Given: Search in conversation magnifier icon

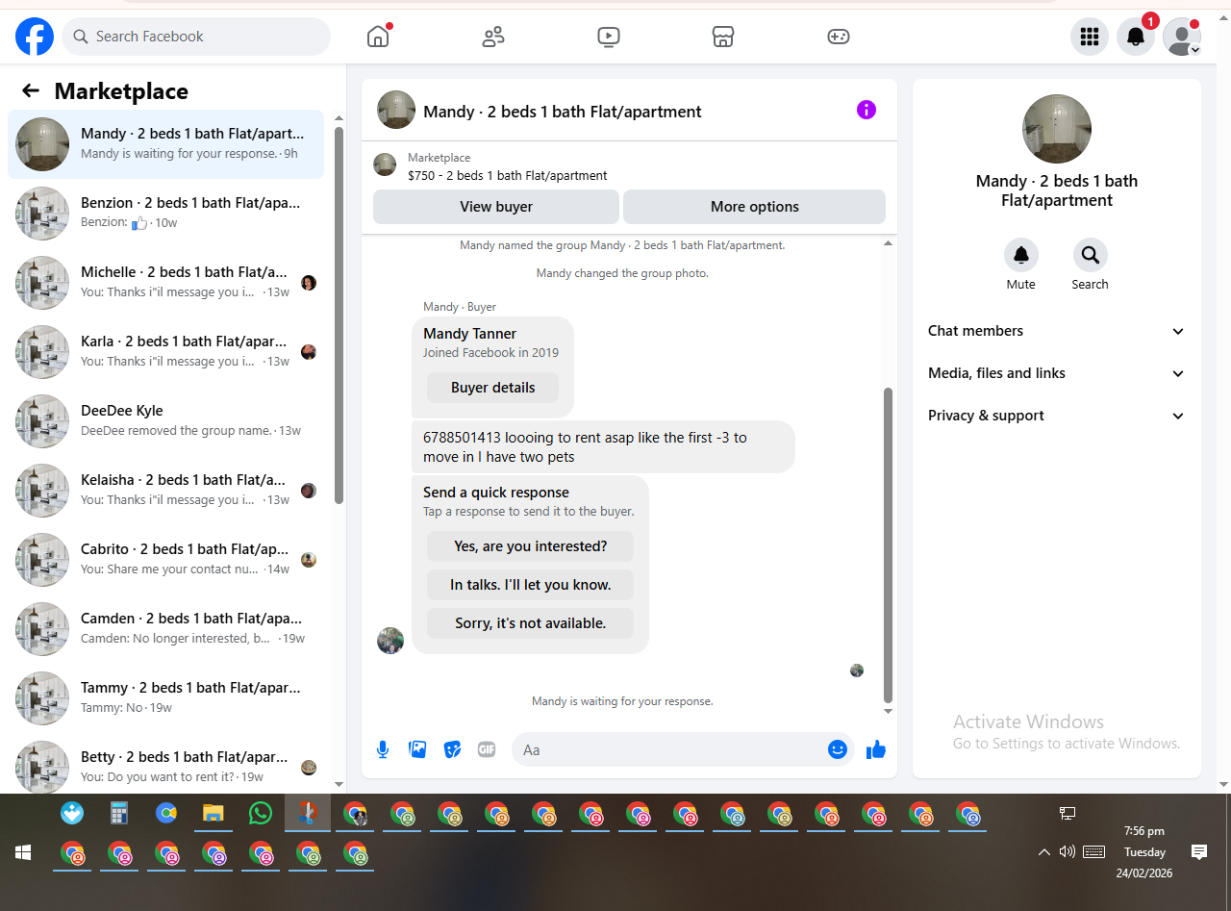Looking at the screenshot, I should (x=1091, y=255).
